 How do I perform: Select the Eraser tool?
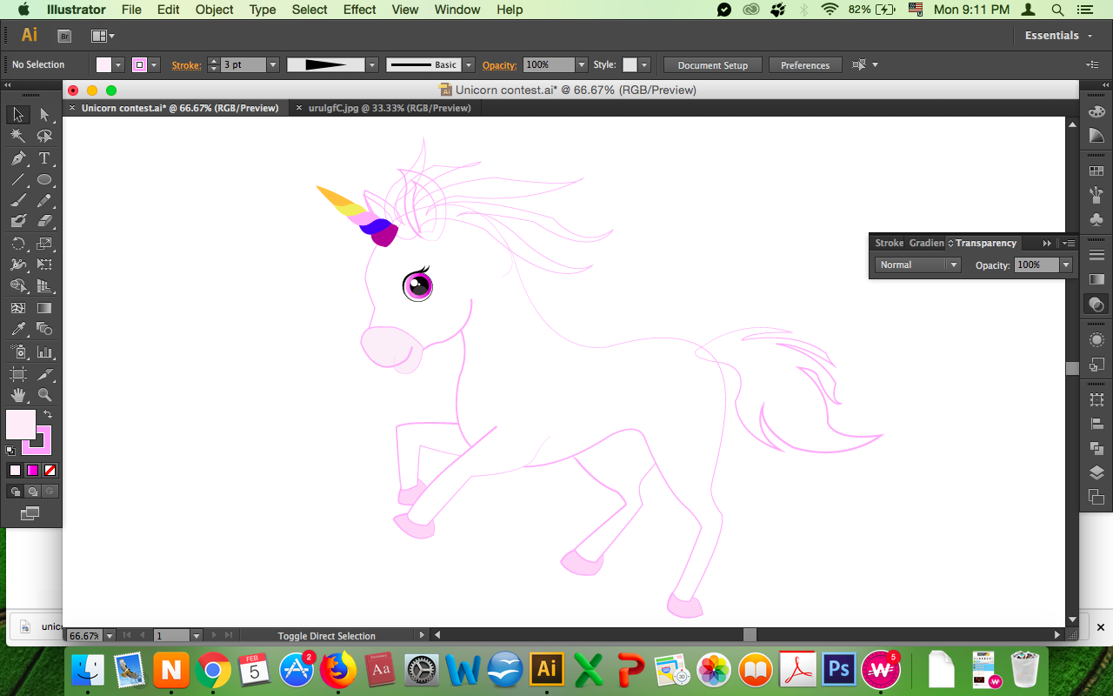[44, 222]
